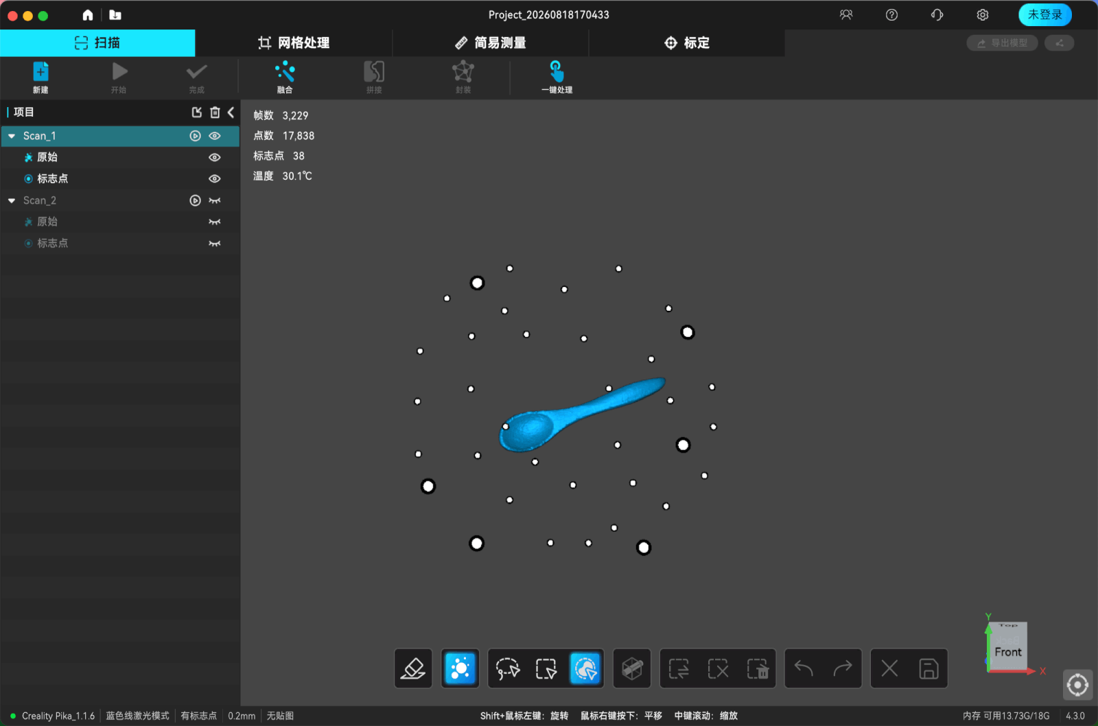Click the share button beside 导出模型

(1059, 43)
